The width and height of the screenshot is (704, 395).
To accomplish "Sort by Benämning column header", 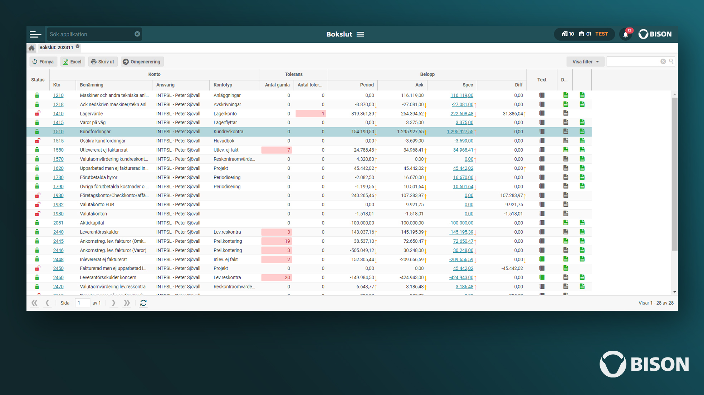I will [114, 85].
